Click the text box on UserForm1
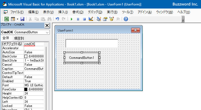Viewport: 201px width, 110px height. tap(92, 43)
